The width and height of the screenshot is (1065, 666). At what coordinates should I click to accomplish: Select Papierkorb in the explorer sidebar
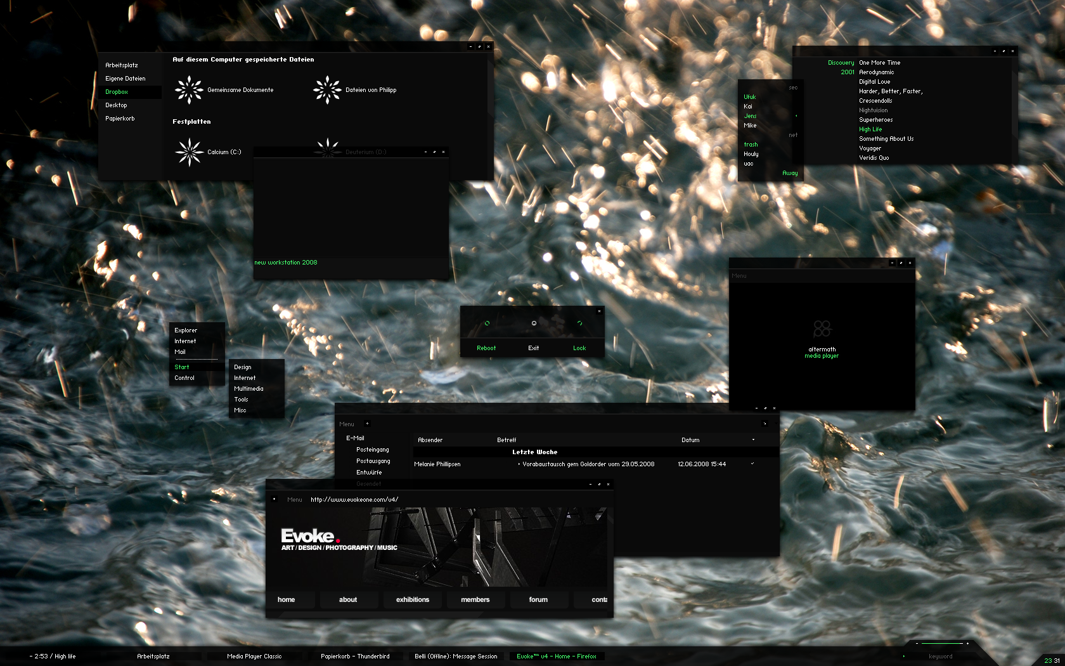pos(120,119)
